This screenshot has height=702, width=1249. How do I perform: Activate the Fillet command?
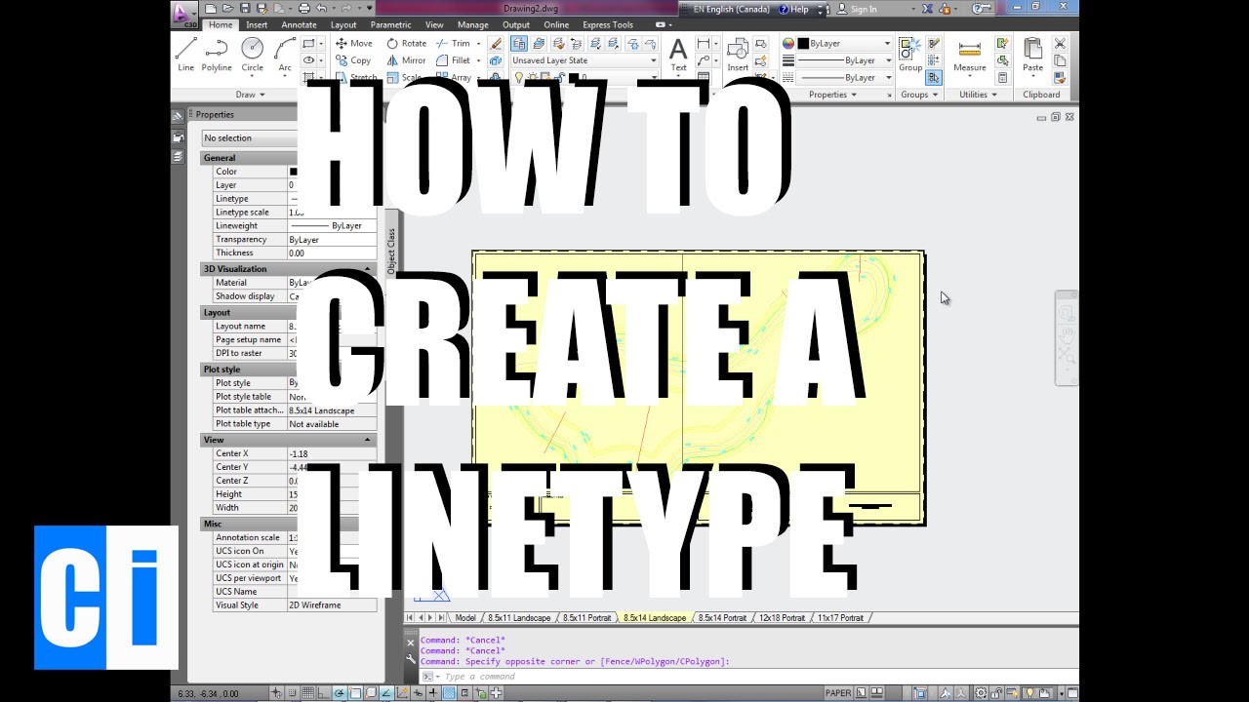click(454, 60)
